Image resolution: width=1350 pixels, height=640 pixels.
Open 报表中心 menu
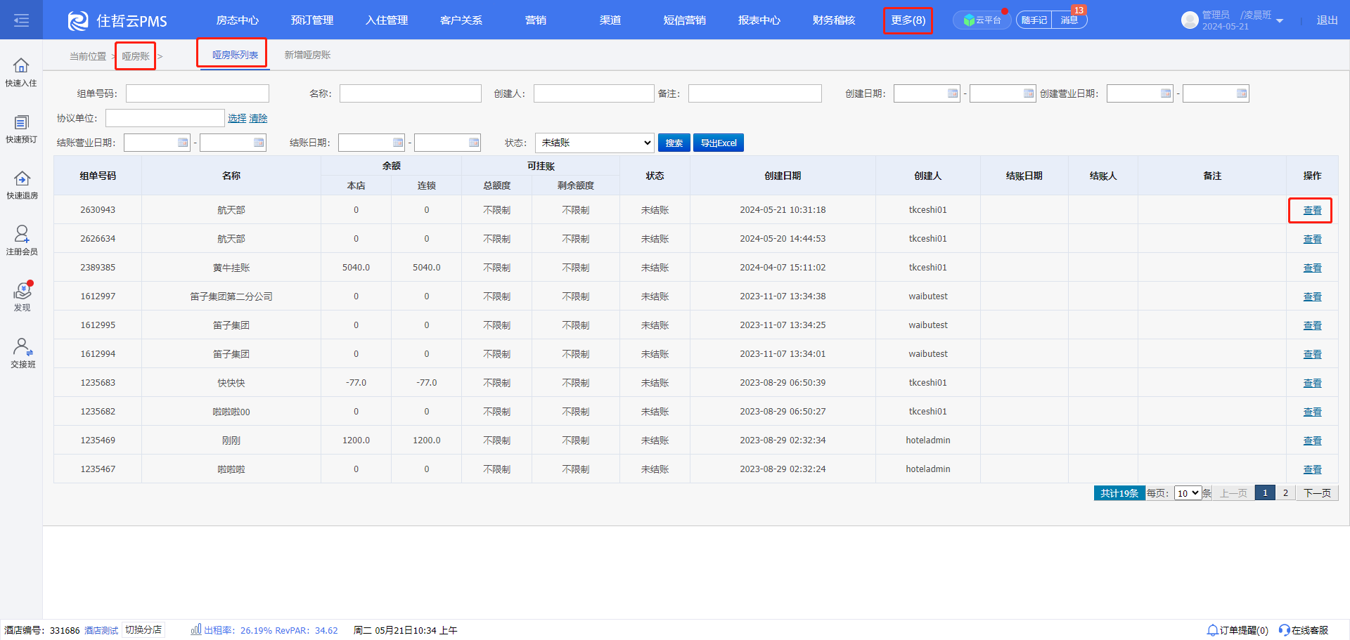coord(759,20)
